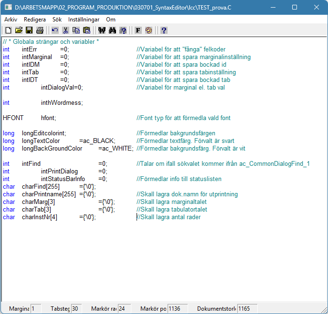Open the Redigera menu
The height and width of the screenshot is (314, 328).
(x=35, y=20)
